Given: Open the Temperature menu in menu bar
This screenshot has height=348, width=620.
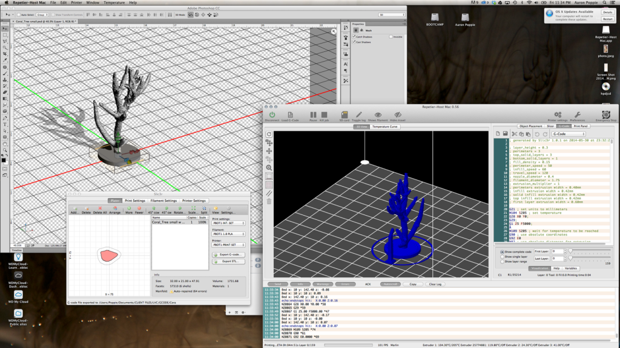Looking at the screenshot, I should (x=114, y=3).
